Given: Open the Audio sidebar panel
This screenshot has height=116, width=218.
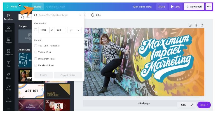Looking at the screenshot, I should point(8,88).
